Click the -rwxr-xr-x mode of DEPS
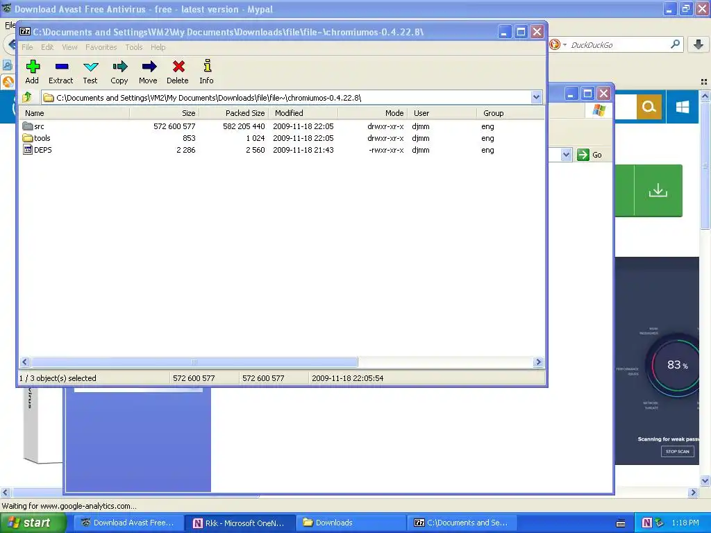This screenshot has height=533, width=711. tap(386, 150)
